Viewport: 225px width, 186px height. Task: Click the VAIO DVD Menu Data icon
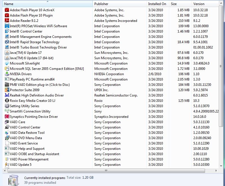coord(7,138)
